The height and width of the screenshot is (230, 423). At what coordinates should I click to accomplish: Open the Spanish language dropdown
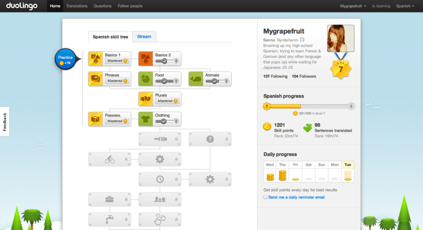coord(405,6)
